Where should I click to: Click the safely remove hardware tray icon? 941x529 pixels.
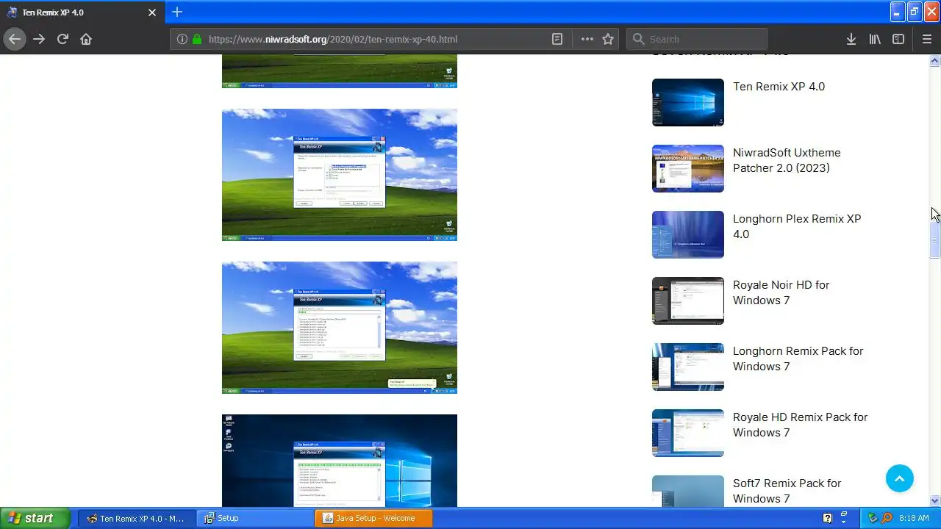pyautogui.click(x=873, y=518)
